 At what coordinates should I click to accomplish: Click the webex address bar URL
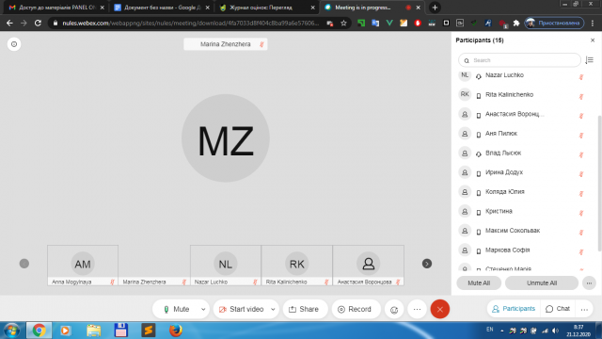(190, 23)
